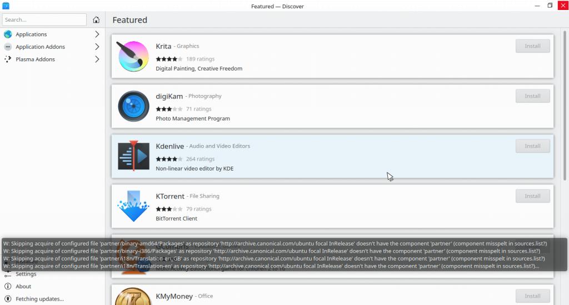Click the Applications globe icon

pyautogui.click(x=8, y=34)
